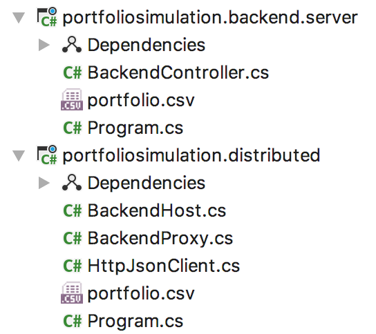Expand Dependencies under backend.server project
The image size is (376, 334).
point(44,45)
